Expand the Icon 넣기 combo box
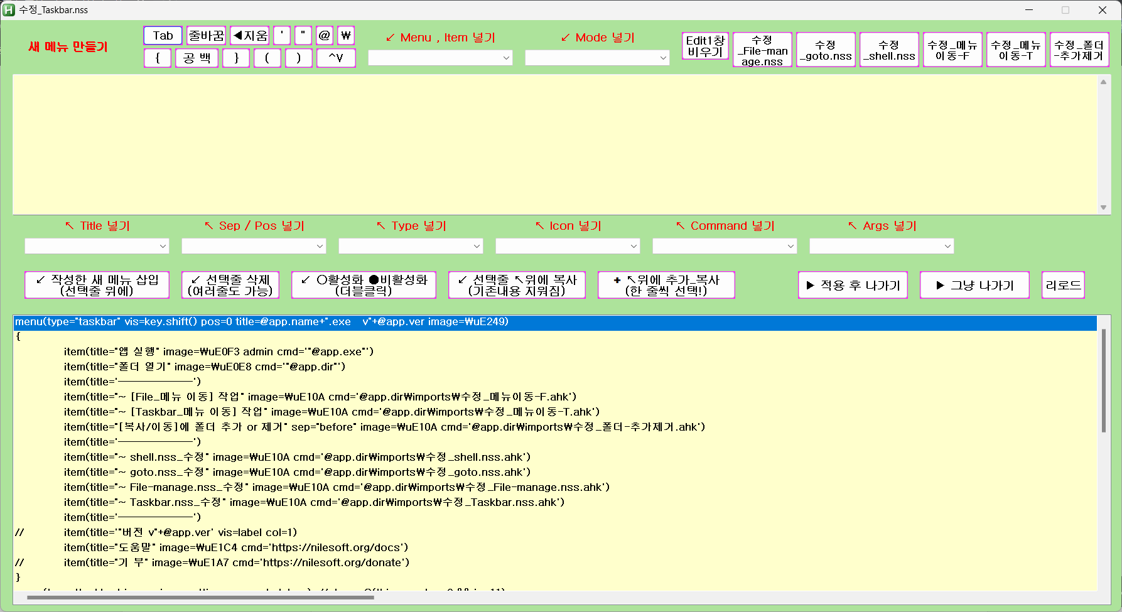This screenshot has height=612, width=1122. pyautogui.click(x=568, y=246)
